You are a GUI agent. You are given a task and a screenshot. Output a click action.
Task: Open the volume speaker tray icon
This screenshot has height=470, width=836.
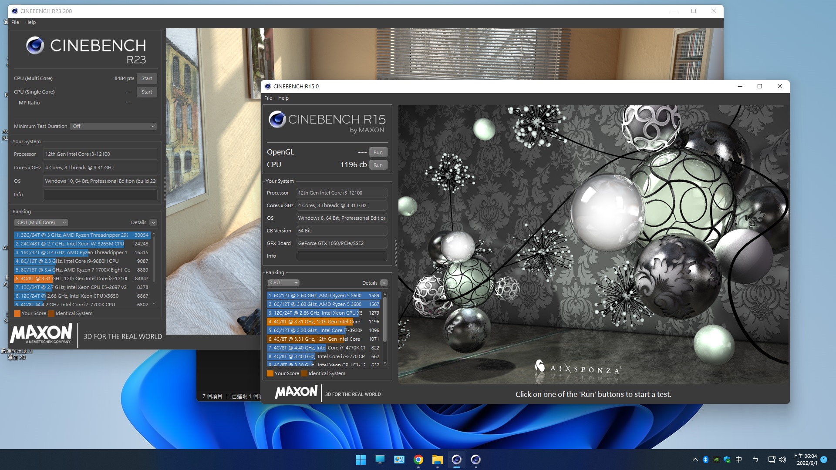782,460
